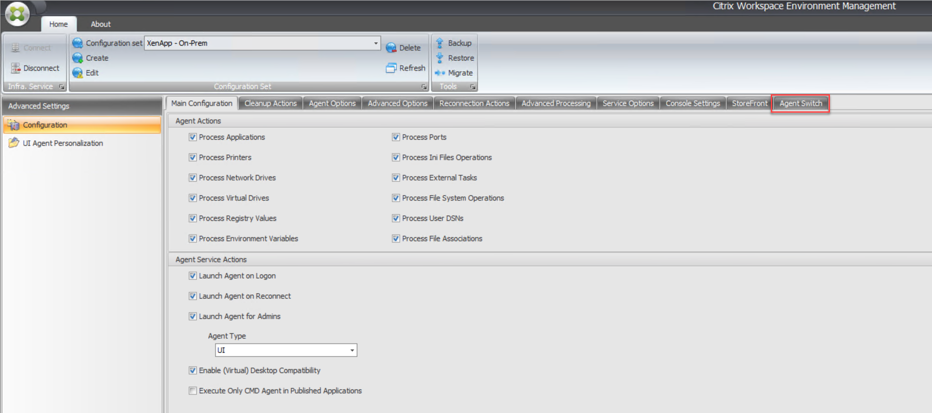The height and width of the screenshot is (413, 932).
Task: Enable Execute Only CMD Agent in Published Applications
Action: (193, 390)
